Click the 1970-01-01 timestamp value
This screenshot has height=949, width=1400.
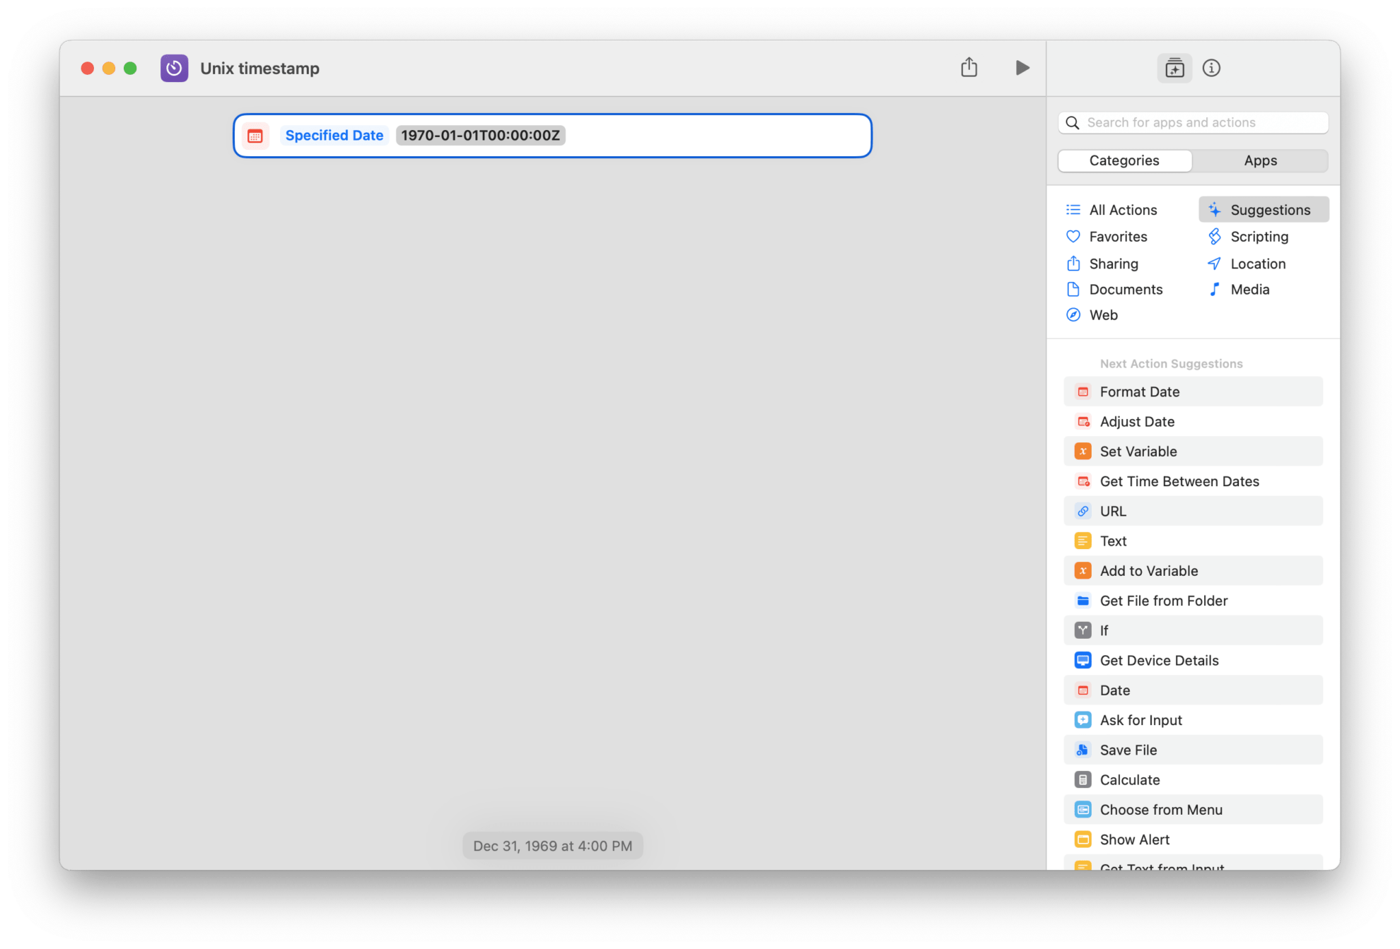480,135
